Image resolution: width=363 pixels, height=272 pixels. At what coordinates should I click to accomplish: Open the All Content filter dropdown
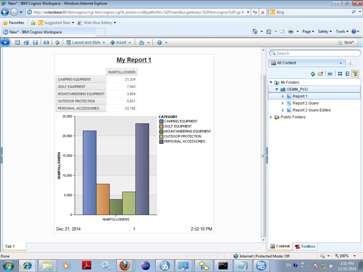(x=307, y=63)
